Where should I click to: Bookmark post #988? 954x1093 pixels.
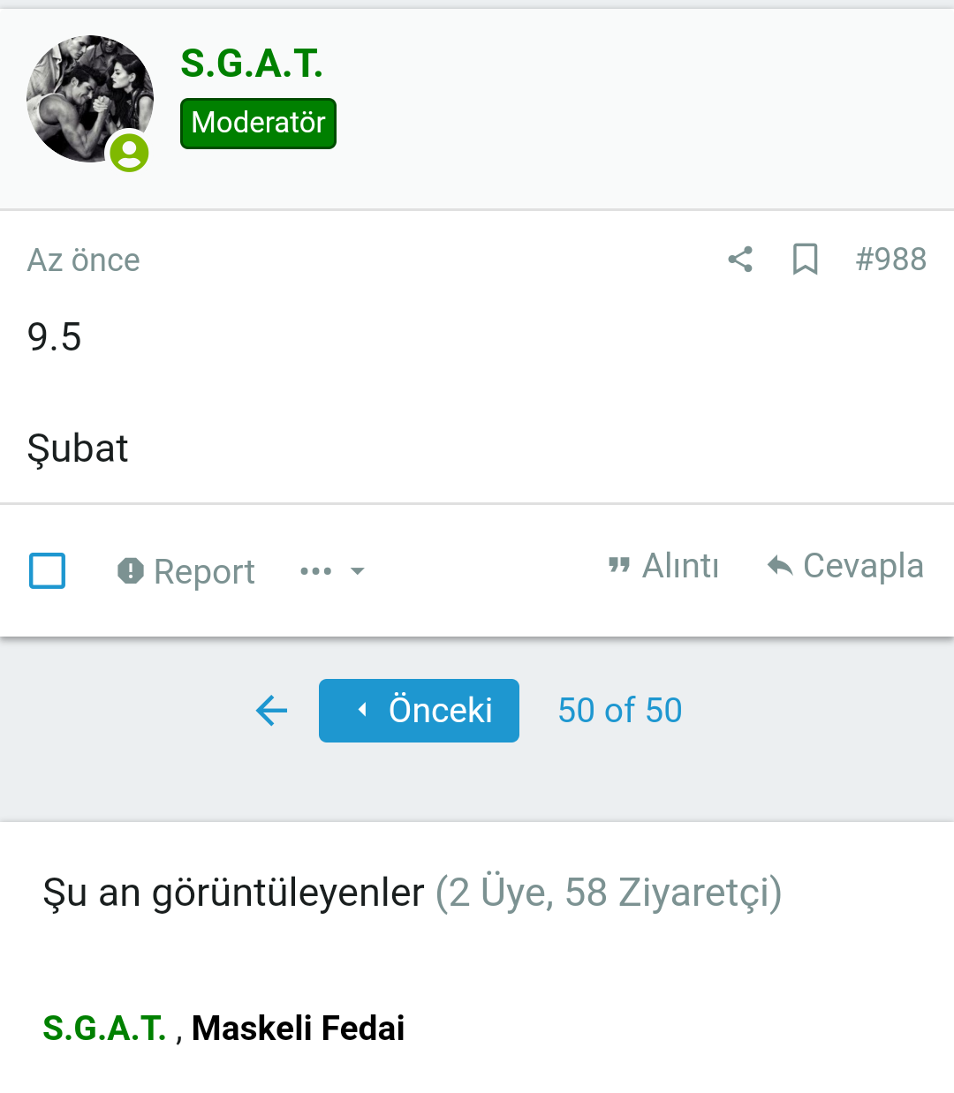[x=805, y=260]
